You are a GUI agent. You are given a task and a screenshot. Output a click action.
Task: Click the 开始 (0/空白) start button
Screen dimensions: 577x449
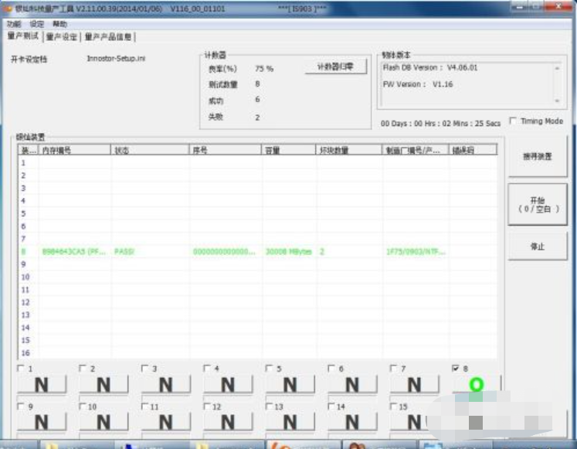pyautogui.click(x=538, y=205)
